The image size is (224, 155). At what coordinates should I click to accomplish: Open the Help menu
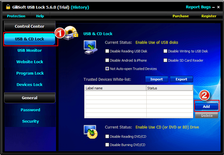(x=40, y=16)
